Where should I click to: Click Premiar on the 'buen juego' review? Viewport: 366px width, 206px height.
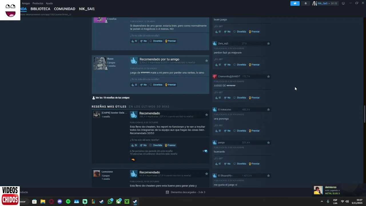(x=254, y=31)
